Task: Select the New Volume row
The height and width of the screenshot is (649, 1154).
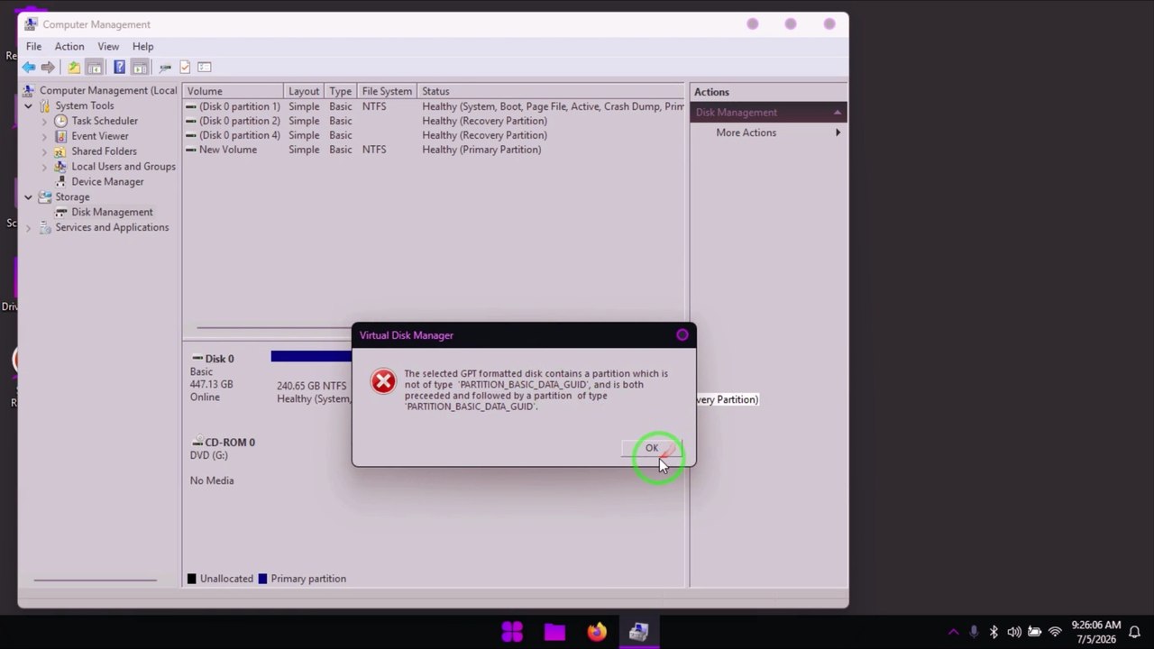Action: 434,150
